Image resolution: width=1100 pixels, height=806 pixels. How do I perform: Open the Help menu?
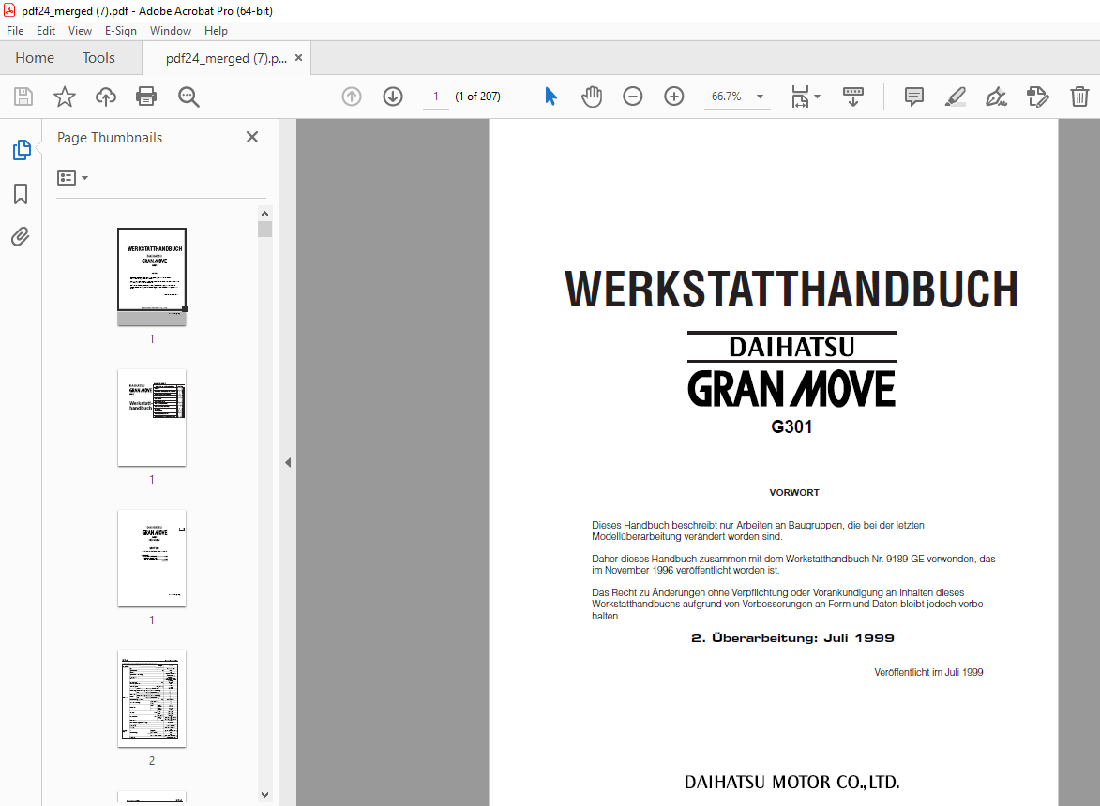[x=216, y=31]
